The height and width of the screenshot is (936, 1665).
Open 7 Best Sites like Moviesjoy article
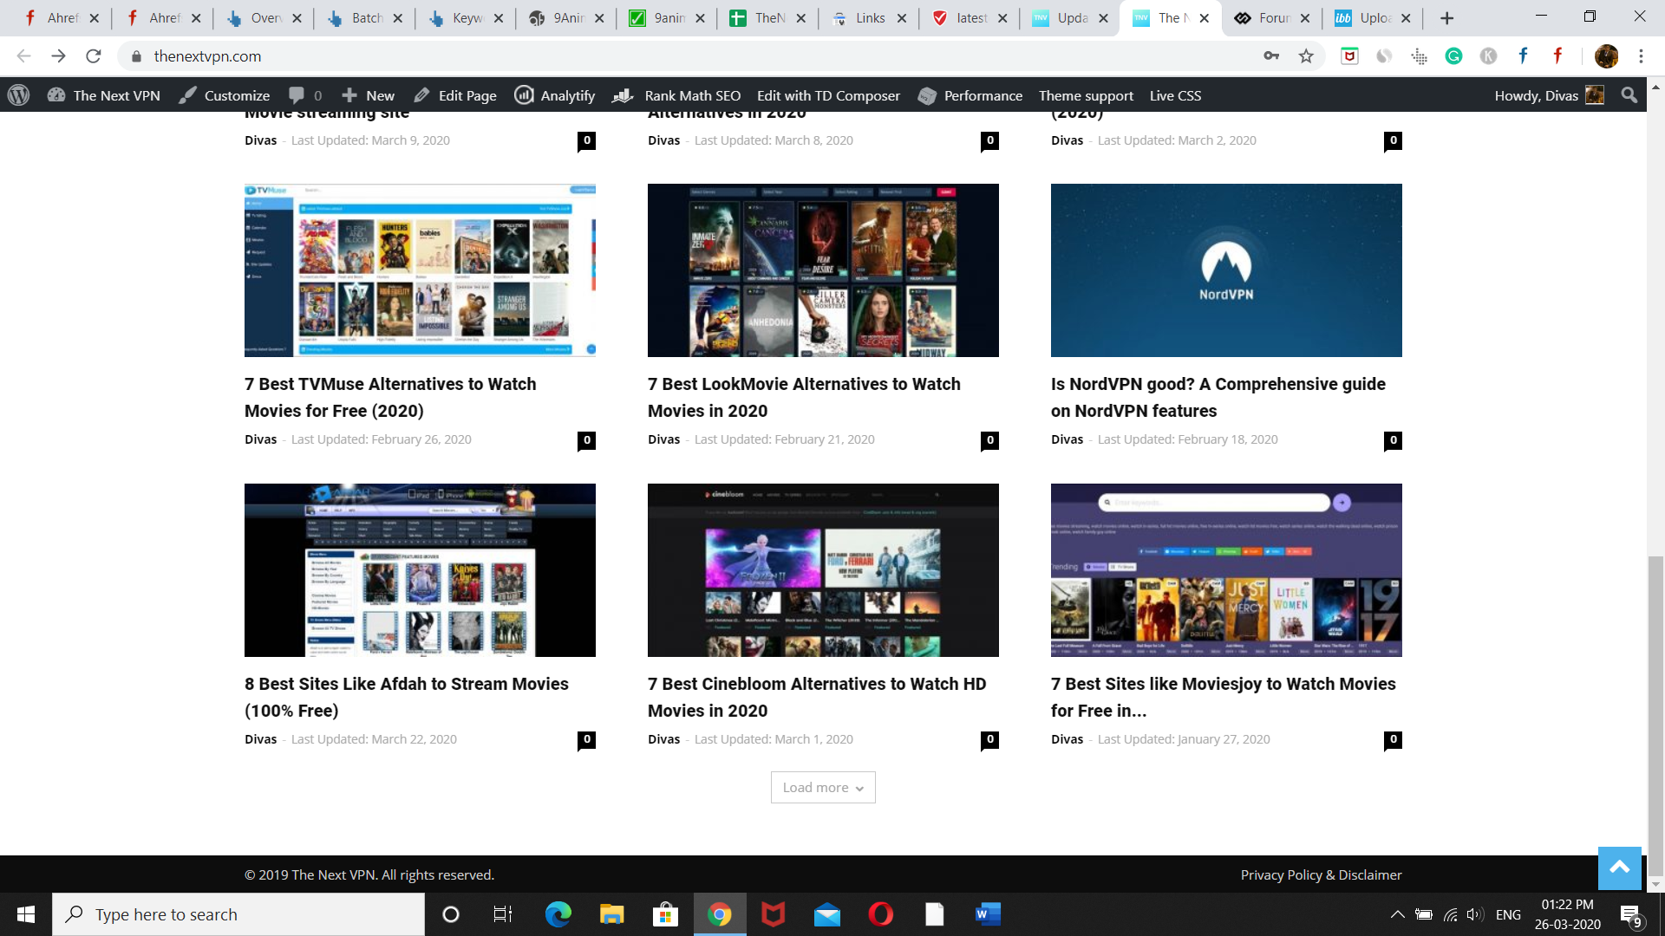(x=1224, y=697)
